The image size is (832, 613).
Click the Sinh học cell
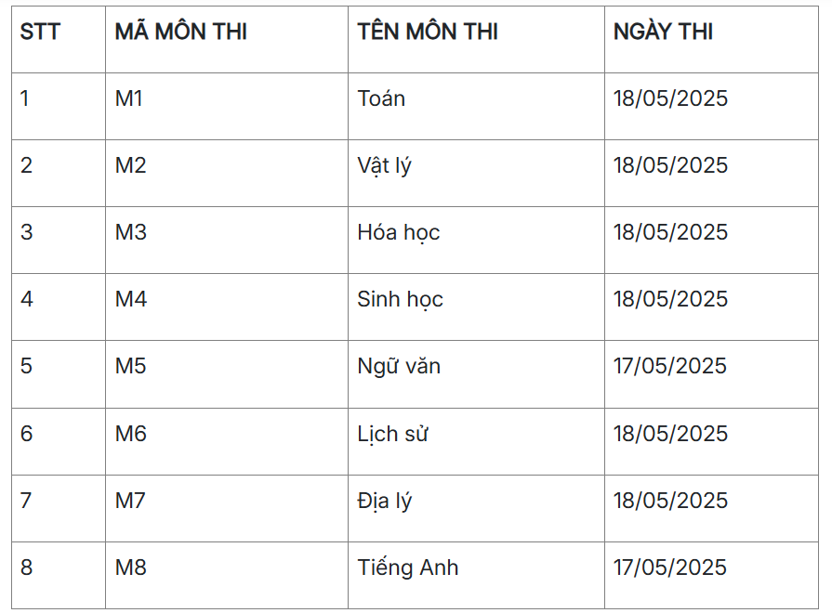(400, 299)
